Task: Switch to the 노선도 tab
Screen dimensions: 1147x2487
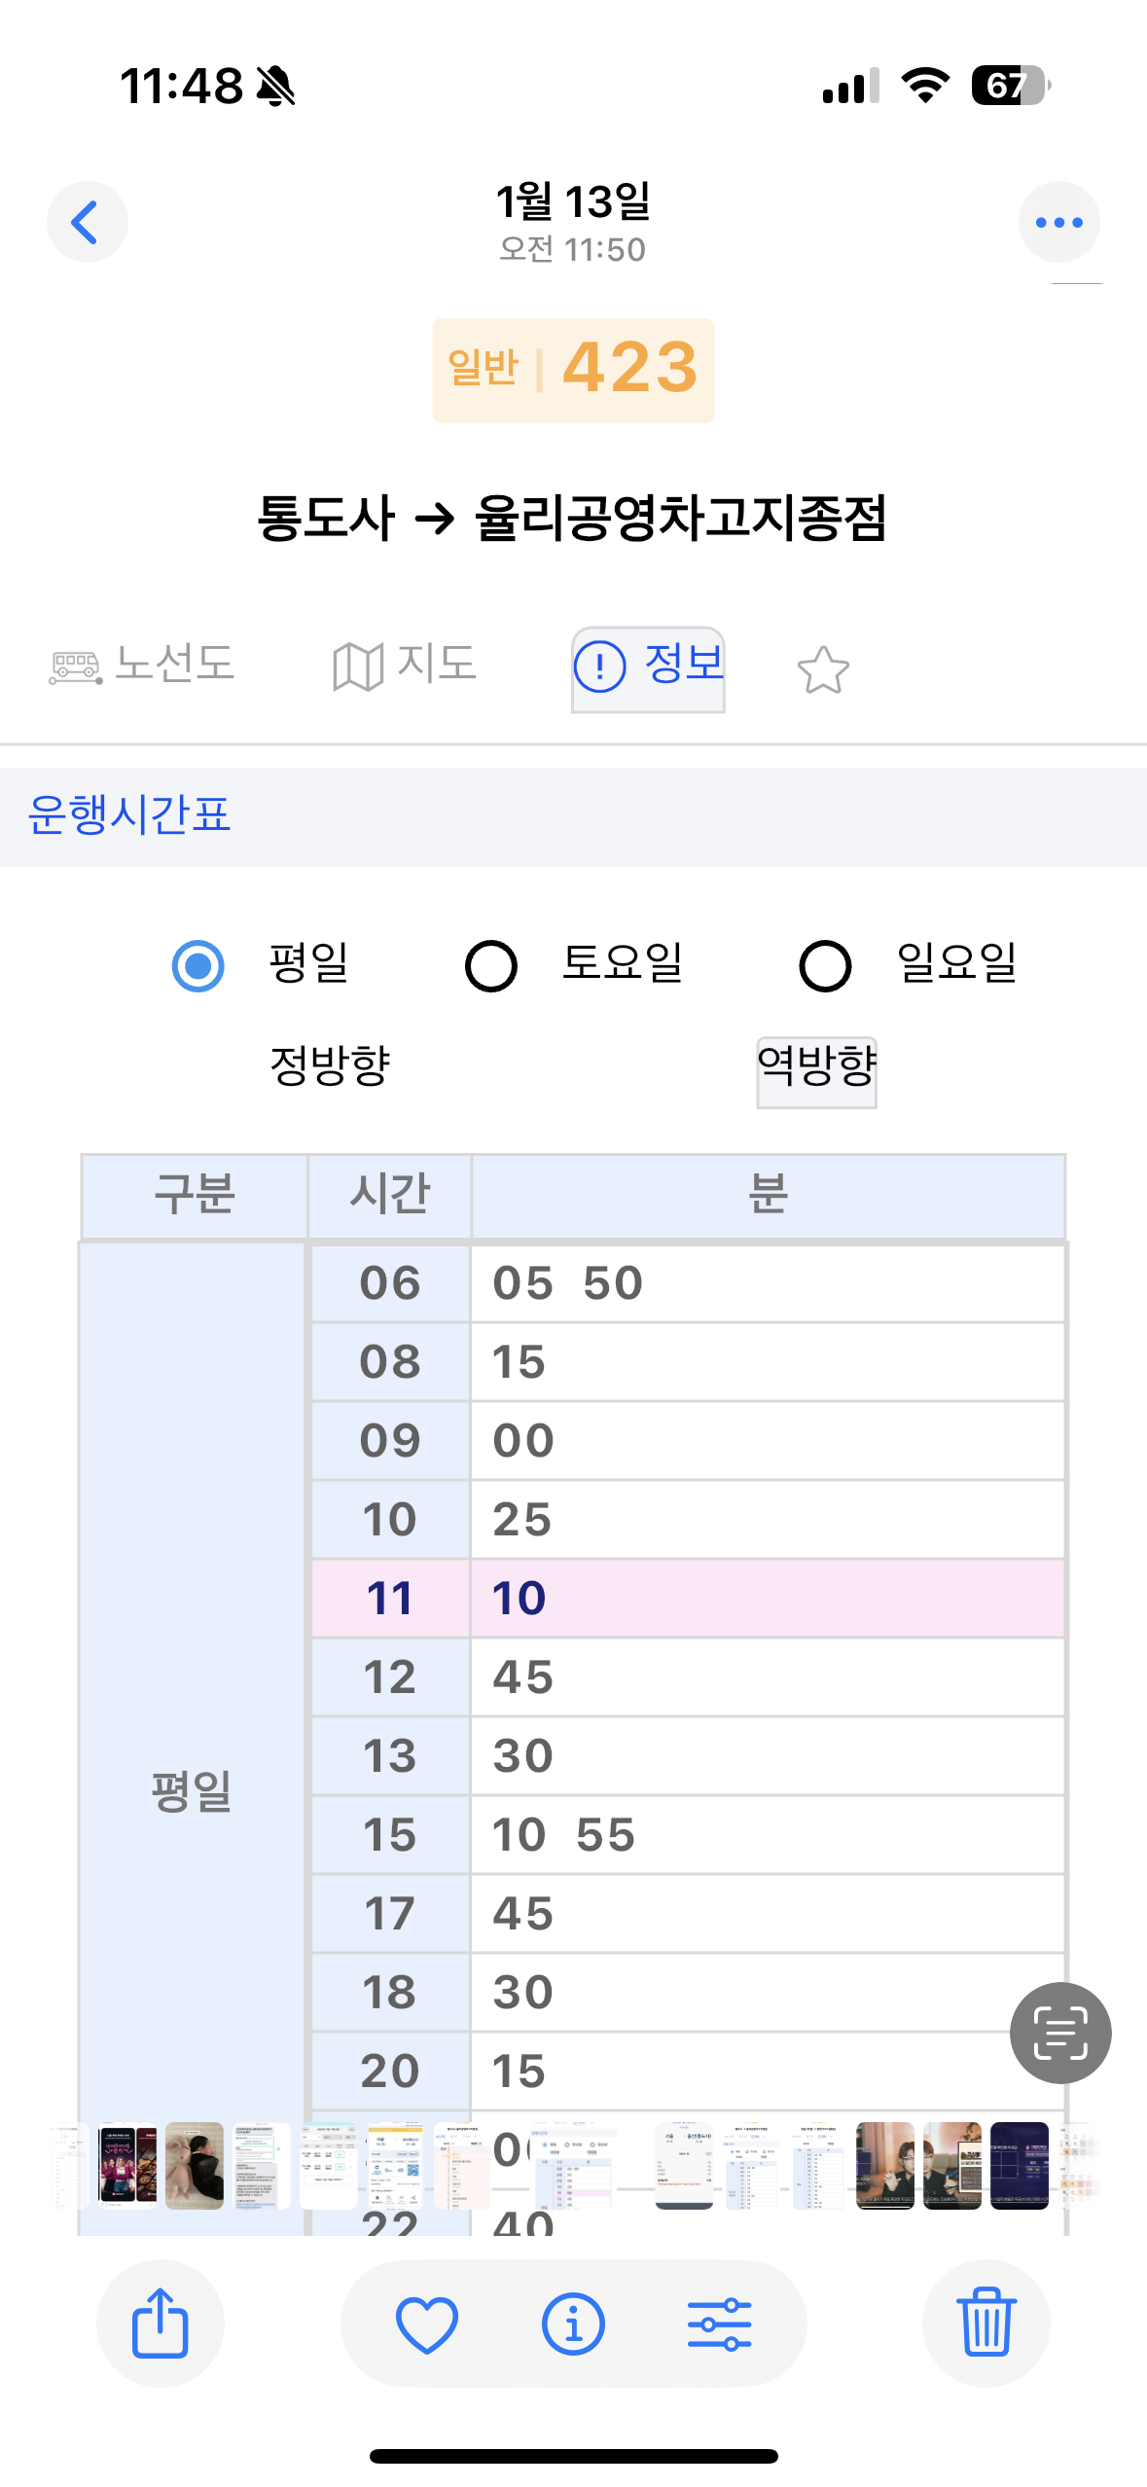Action: click(x=142, y=666)
